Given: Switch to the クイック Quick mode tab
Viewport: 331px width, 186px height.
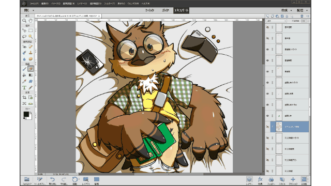Looking at the screenshot, I should click(149, 10).
